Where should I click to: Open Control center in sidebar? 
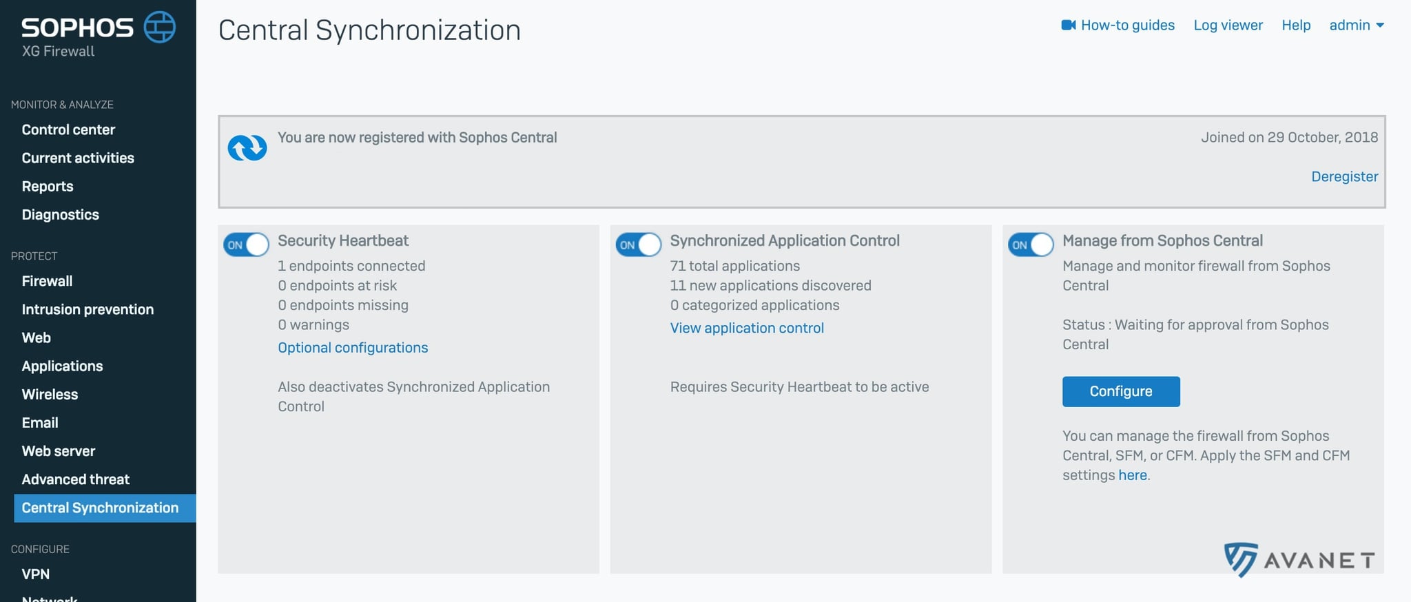(68, 129)
